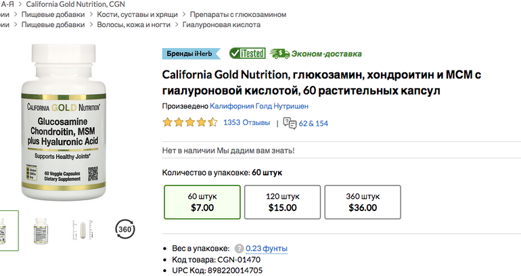This screenshot has height=276, width=521.
Task: Click the Эконом-доставка shipping badge
Action: 315,53
